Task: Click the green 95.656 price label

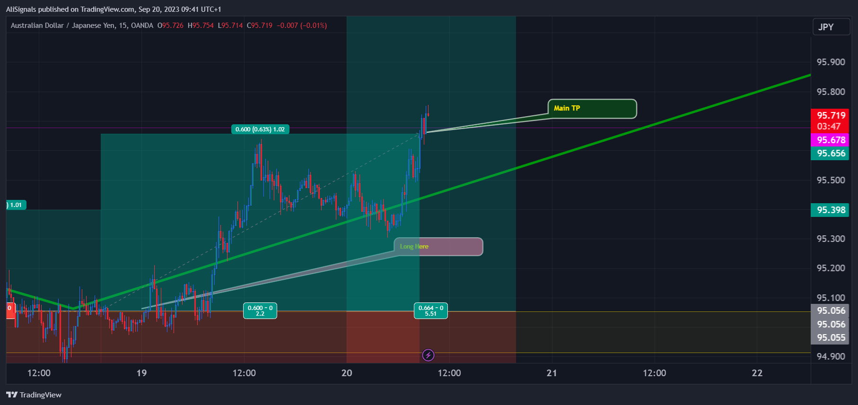Action: [831, 153]
